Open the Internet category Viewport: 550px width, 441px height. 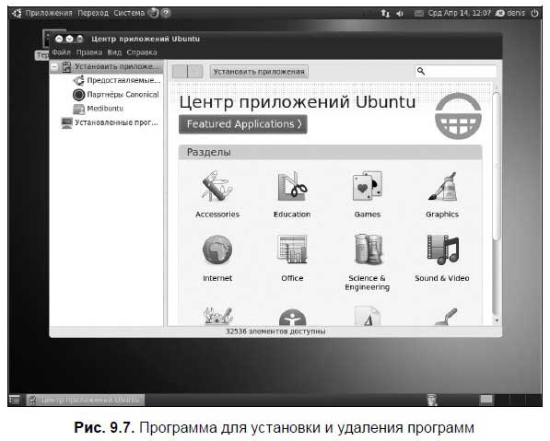click(x=217, y=259)
